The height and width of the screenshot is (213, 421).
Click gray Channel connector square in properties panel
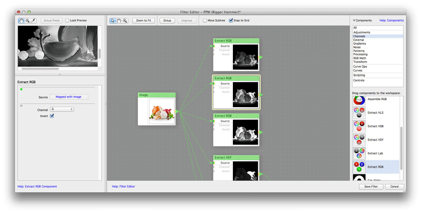coord(21,106)
